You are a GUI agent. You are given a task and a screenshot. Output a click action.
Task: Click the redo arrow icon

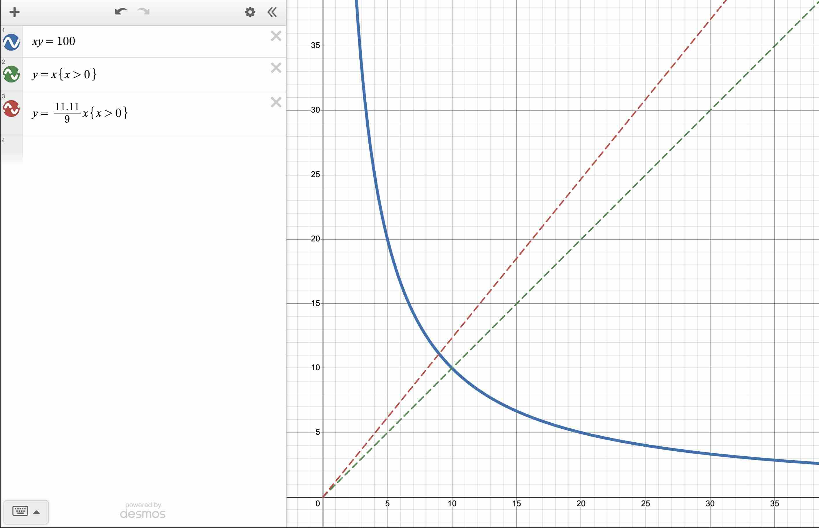pos(144,12)
